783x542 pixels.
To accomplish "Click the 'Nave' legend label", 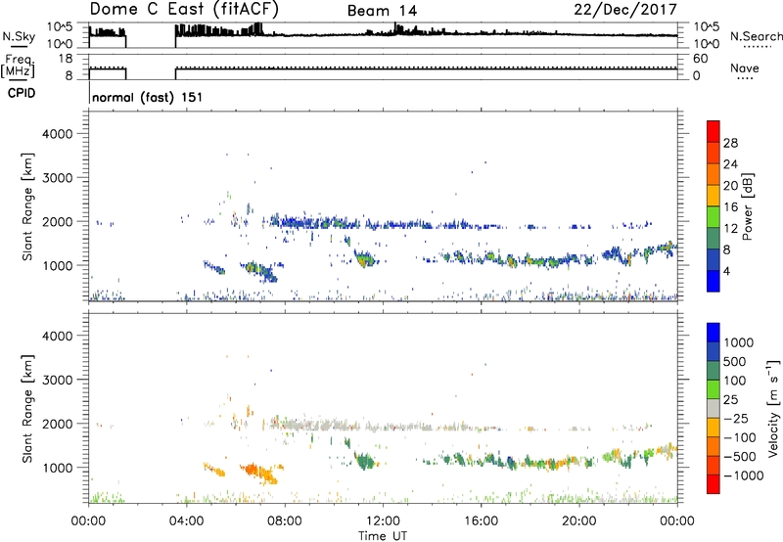I will click(744, 68).
